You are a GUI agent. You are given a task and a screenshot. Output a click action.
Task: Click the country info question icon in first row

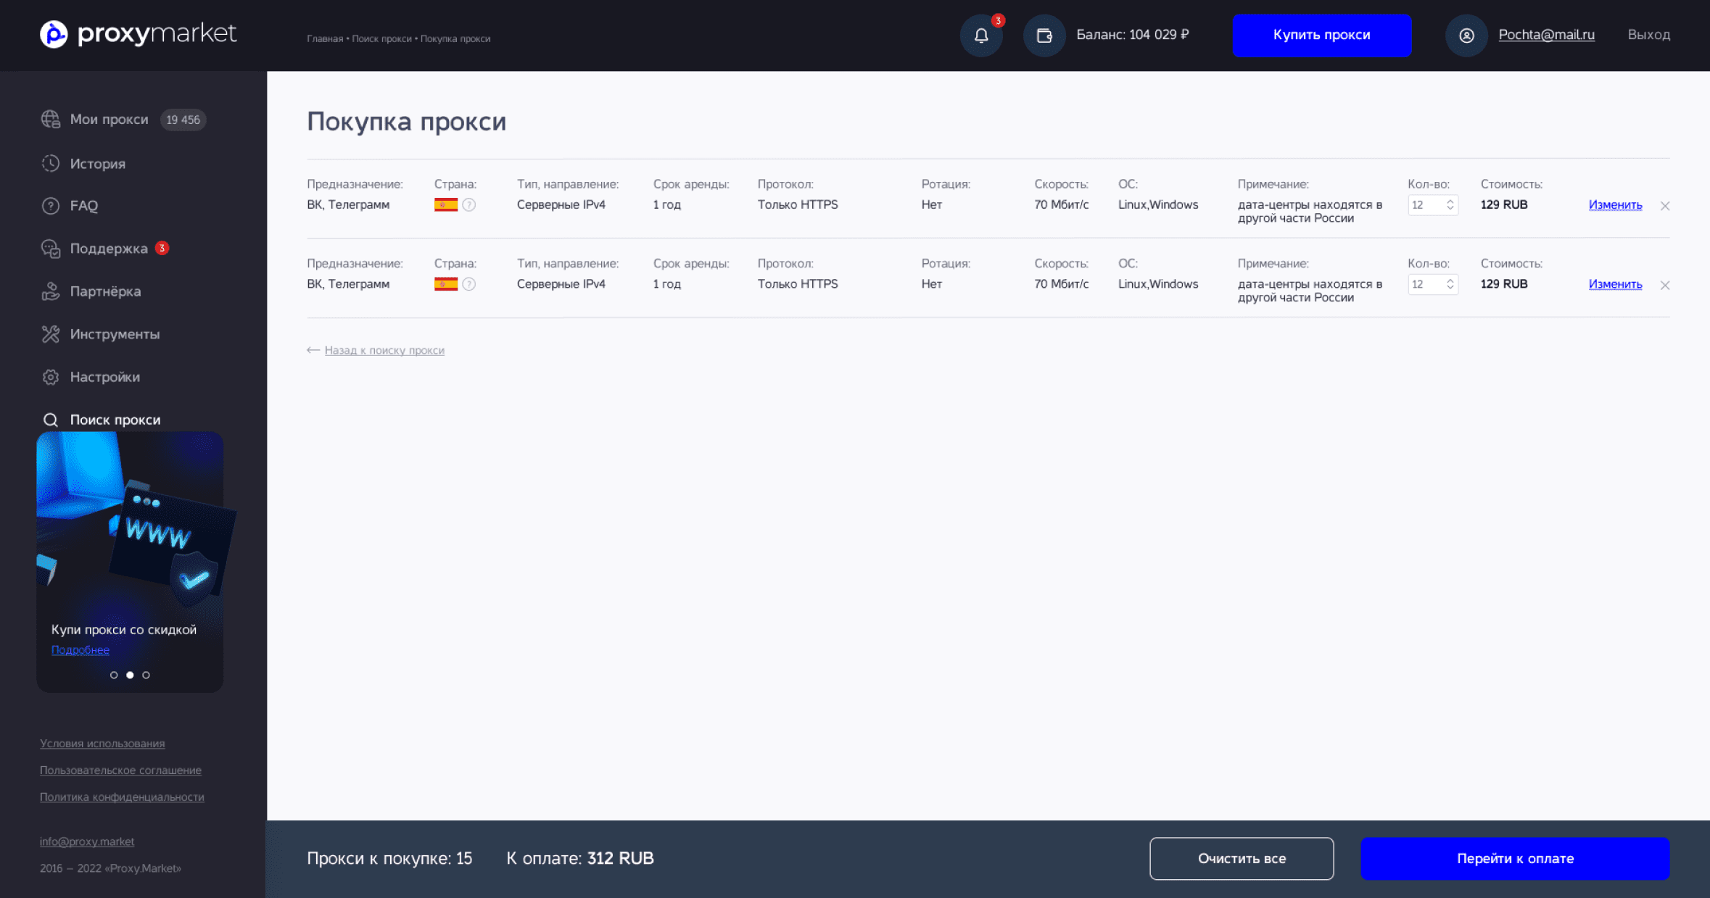469,205
